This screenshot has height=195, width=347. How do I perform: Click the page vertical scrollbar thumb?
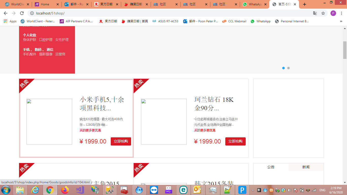click(345, 50)
